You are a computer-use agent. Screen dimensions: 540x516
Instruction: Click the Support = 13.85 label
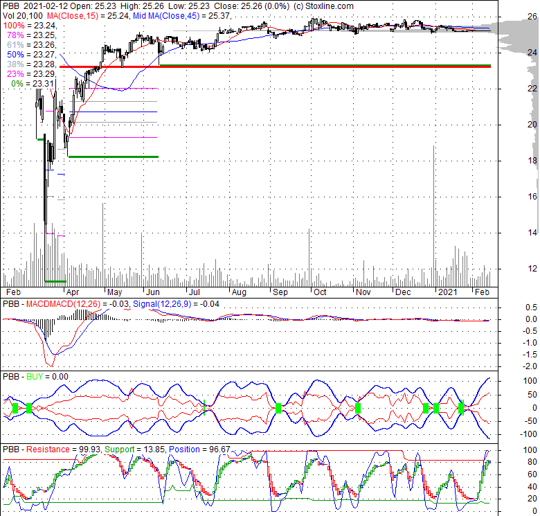point(135,450)
